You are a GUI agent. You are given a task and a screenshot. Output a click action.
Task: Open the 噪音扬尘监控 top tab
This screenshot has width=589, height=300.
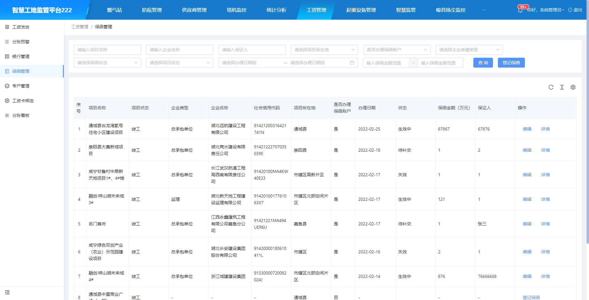point(451,10)
